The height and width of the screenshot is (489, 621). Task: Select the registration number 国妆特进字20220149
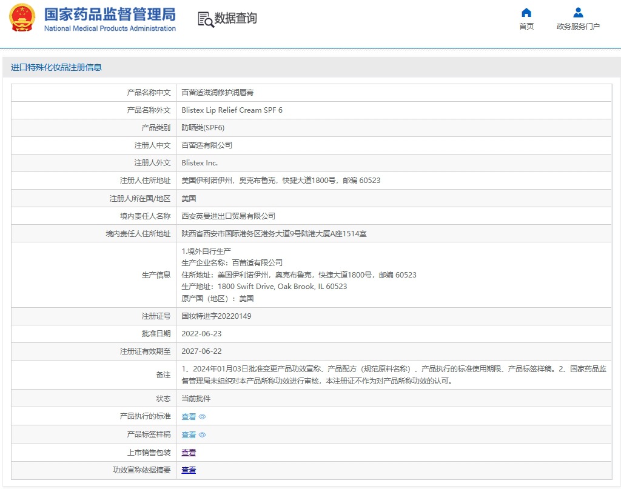[x=216, y=316]
